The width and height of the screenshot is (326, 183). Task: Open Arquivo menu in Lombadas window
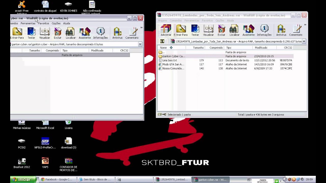point(162,21)
